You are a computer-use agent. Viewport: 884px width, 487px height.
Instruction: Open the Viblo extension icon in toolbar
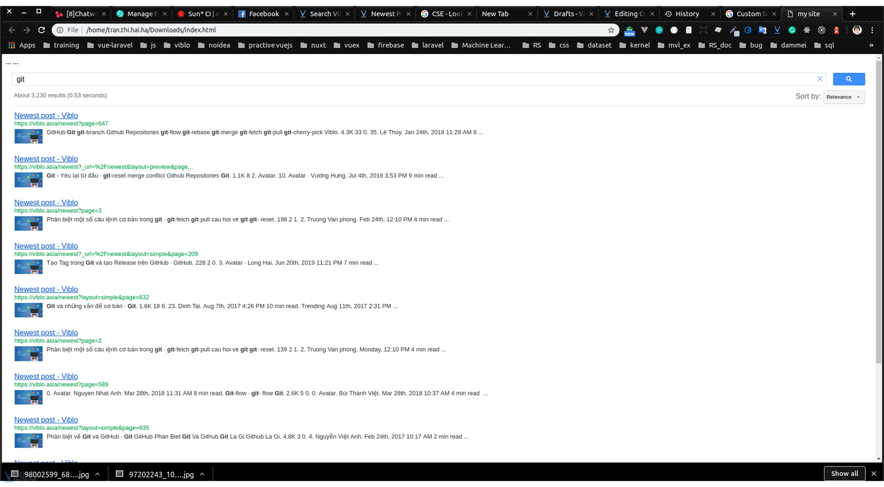777,30
